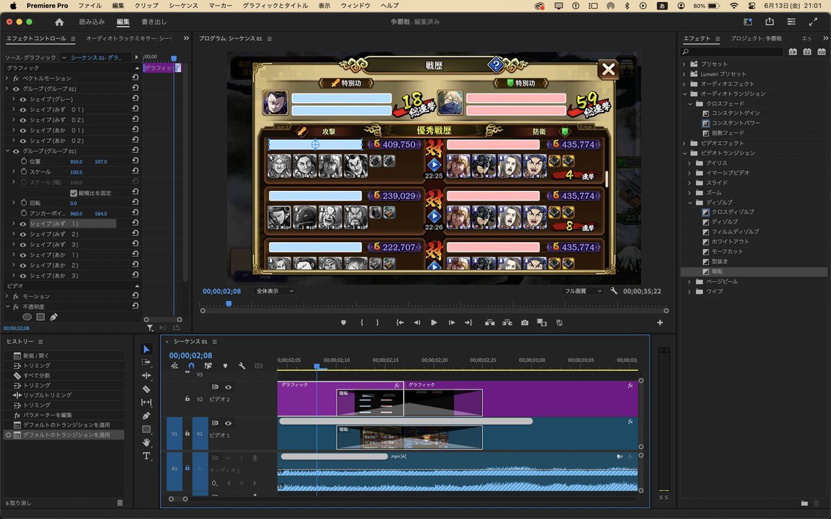Open the シーケンス menu
Screen dimensions: 831x519
[x=184, y=6]
